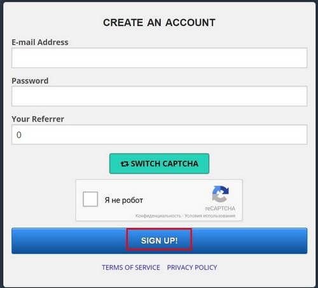
Task: Click the reCAPTCHA logo icon
Action: coord(221,194)
